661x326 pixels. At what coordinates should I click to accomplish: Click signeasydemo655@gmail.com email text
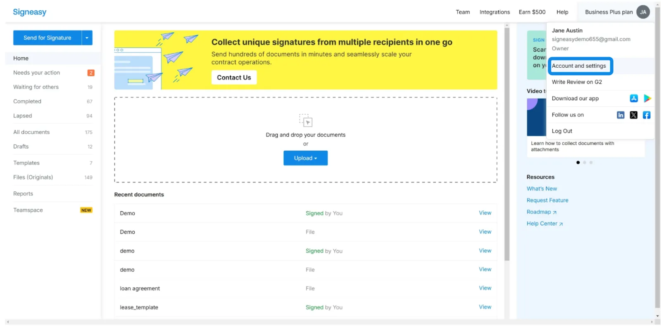[x=591, y=39]
